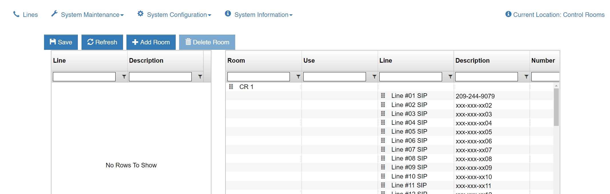Click the Description column header in left grid
The image size is (610, 194).
point(165,61)
